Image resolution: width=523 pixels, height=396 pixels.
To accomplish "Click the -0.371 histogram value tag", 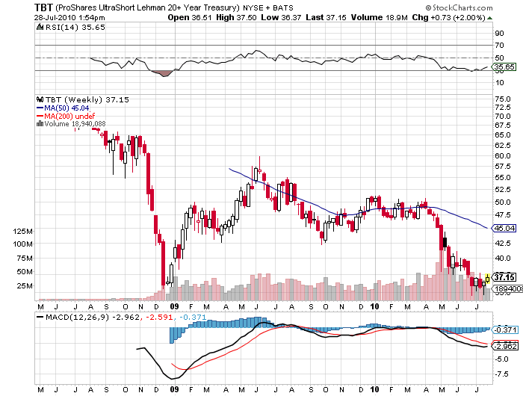I will [506, 330].
